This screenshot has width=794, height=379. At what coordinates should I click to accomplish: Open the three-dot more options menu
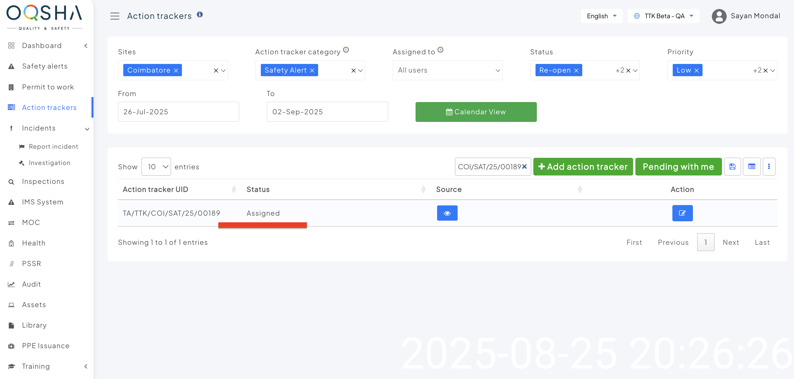(769, 167)
